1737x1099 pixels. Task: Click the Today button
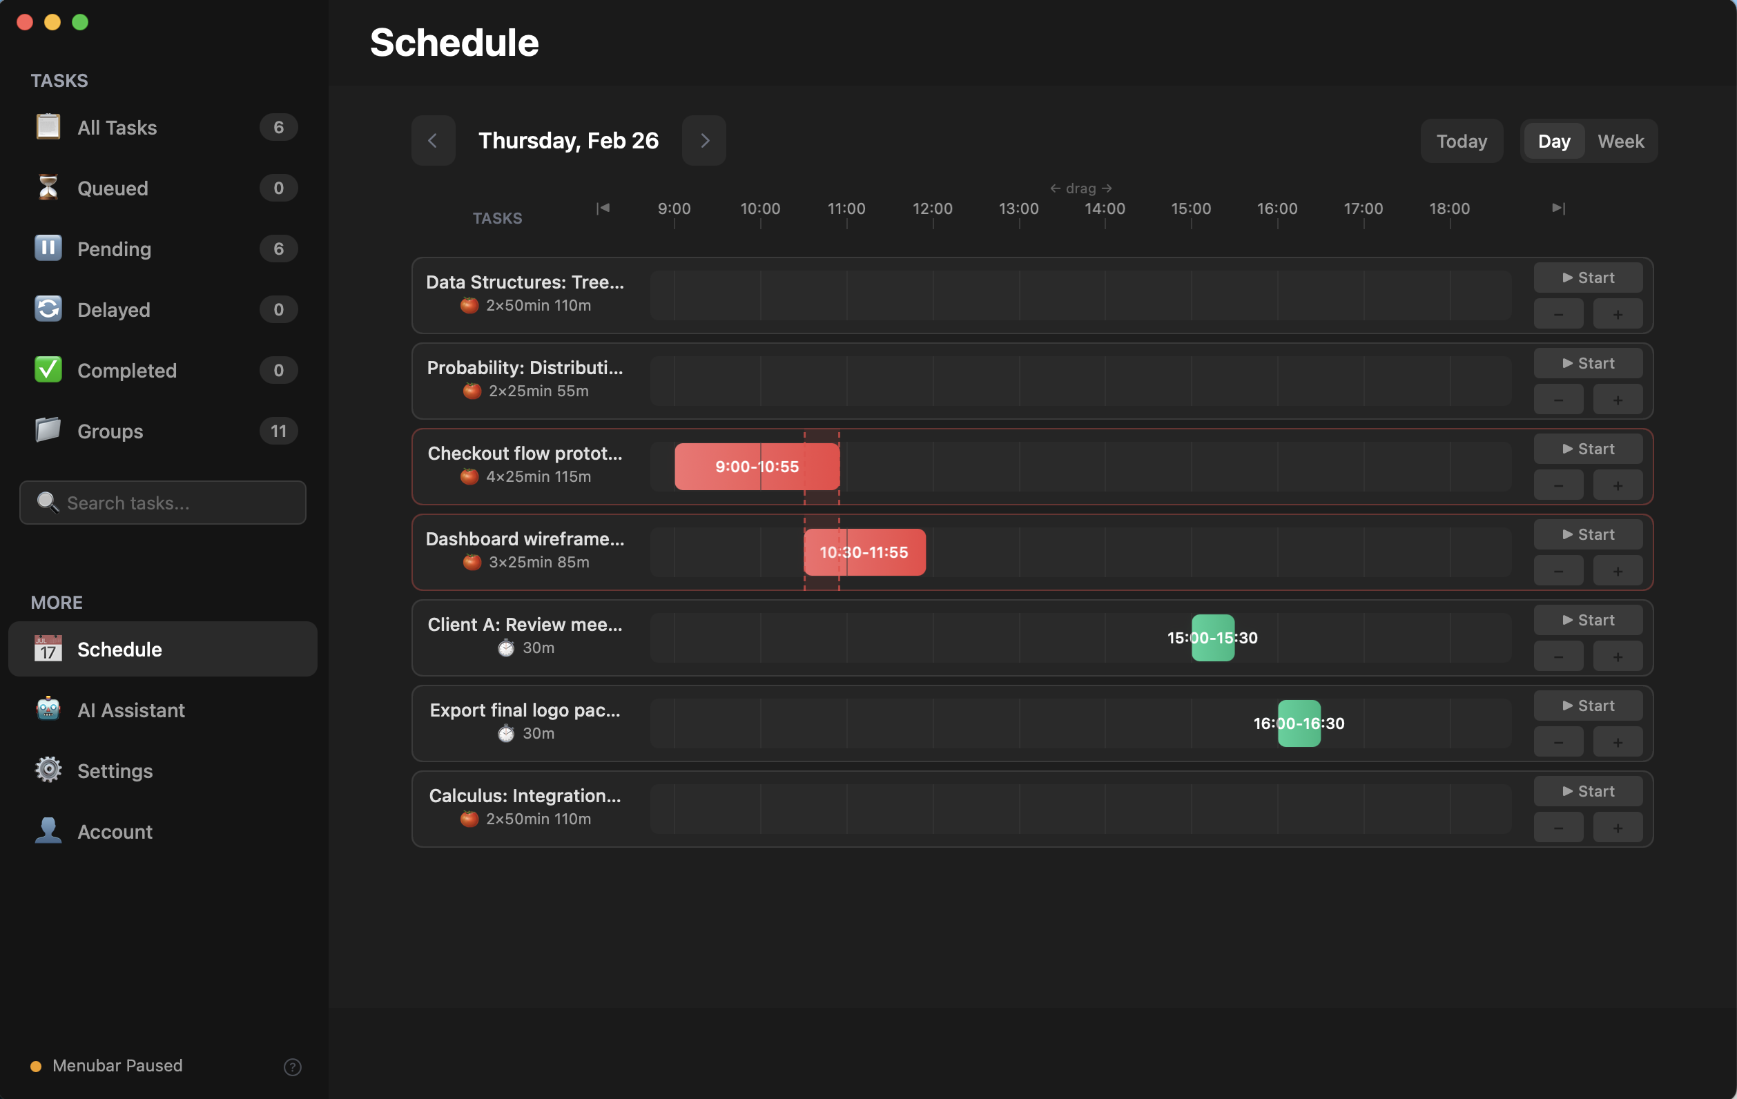click(x=1461, y=142)
